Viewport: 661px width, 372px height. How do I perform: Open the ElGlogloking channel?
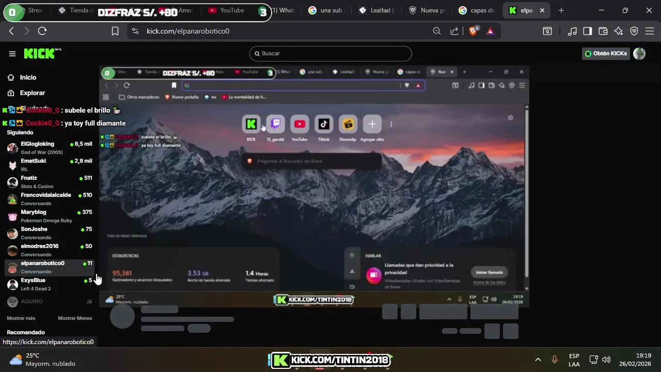(50, 148)
